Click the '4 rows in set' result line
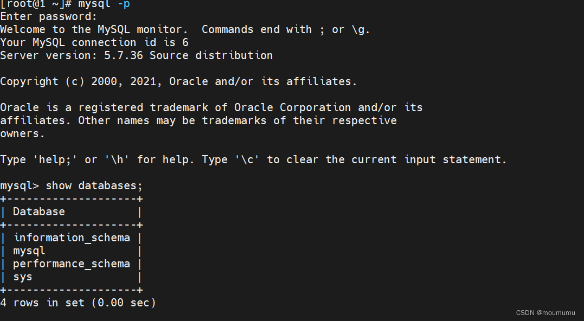584x321 pixels. point(78,303)
